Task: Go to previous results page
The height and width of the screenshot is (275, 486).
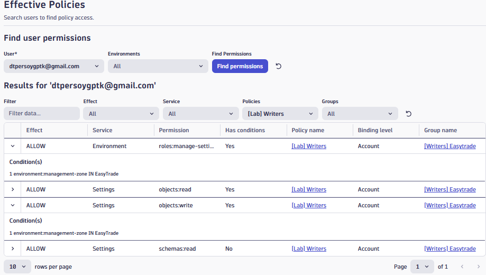Action: [x=462, y=267]
